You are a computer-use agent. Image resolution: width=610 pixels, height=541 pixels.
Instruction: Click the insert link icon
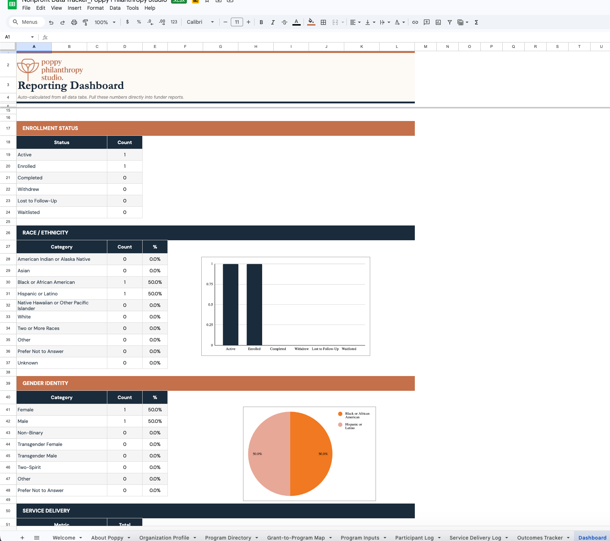pos(415,22)
